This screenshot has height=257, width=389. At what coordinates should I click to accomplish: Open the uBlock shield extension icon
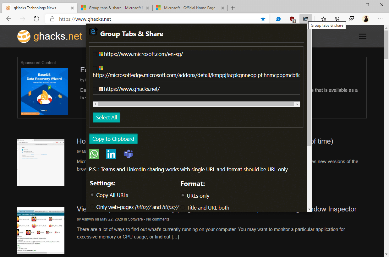click(292, 19)
